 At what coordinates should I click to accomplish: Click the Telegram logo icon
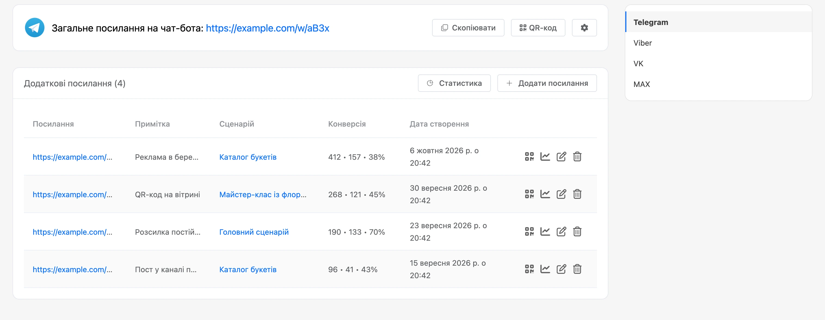tap(35, 28)
